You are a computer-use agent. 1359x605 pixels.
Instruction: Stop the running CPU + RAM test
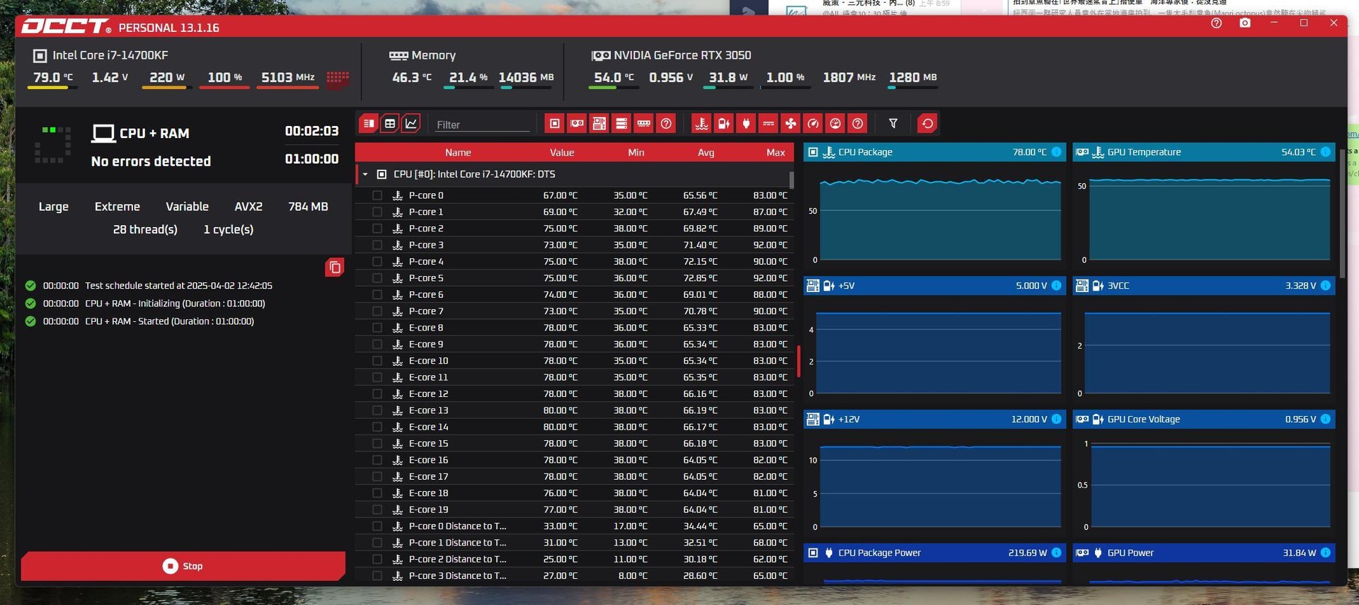coord(183,566)
